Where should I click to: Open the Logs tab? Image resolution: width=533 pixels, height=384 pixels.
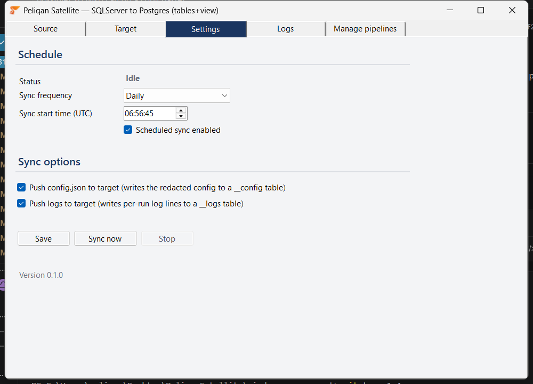[286, 29]
